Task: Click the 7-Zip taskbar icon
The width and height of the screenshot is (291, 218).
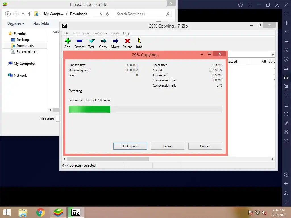Action: coord(76,212)
